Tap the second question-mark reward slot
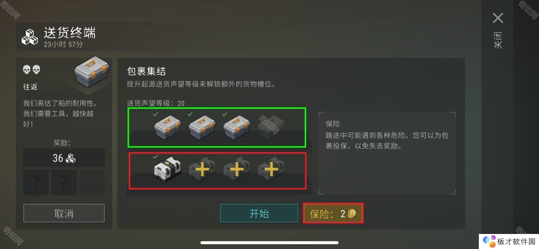Viewport: 539px width, 249px height. [64, 182]
